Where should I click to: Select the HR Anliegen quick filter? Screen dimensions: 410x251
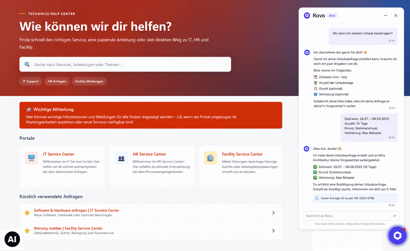point(57,81)
